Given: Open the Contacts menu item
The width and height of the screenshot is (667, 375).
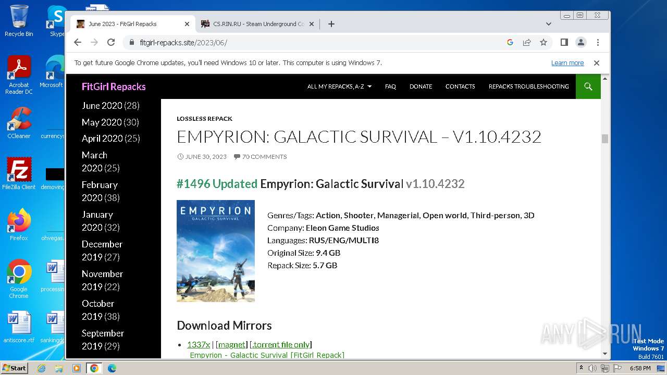Looking at the screenshot, I should coord(460,86).
